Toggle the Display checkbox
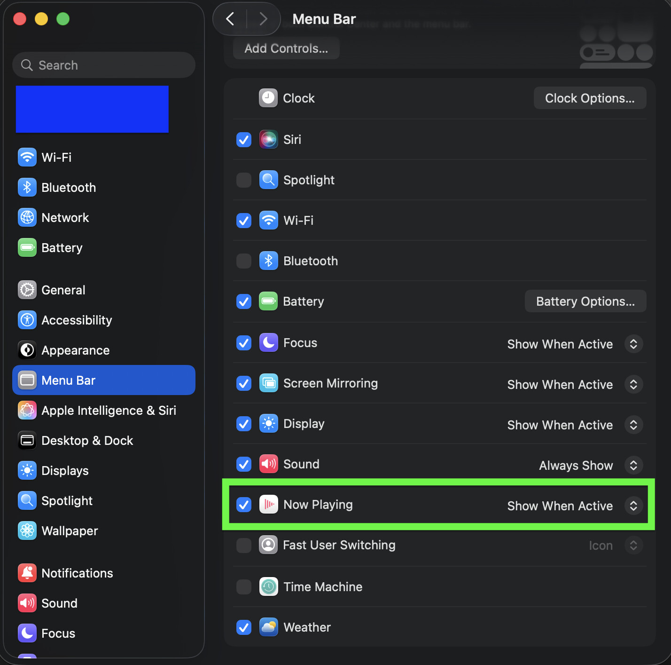This screenshot has height=665, width=671. [x=244, y=424]
